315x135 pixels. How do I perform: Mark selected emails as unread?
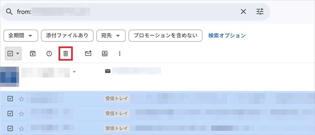click(88, 54)
